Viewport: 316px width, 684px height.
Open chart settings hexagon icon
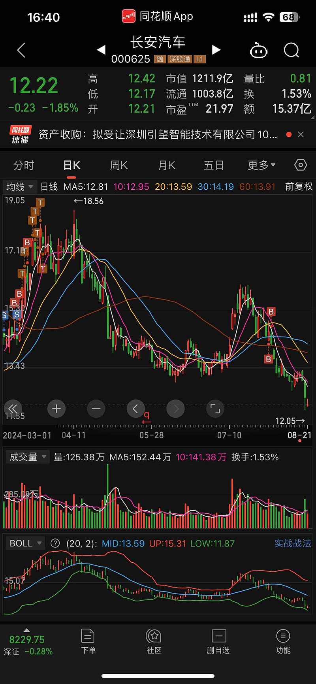tap(301, 165)
